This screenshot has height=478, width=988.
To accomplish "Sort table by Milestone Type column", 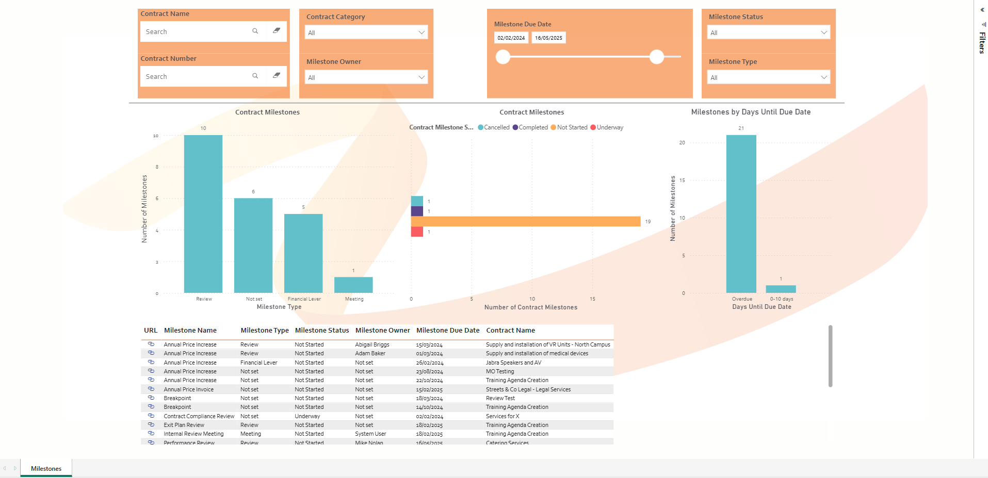I will pyautogui.click(x=265, y=331).
